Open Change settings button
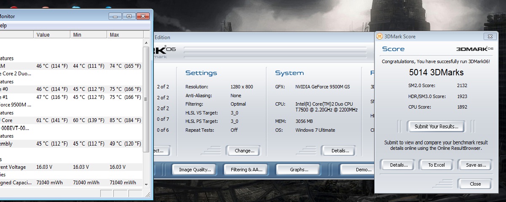 [244, 151]
